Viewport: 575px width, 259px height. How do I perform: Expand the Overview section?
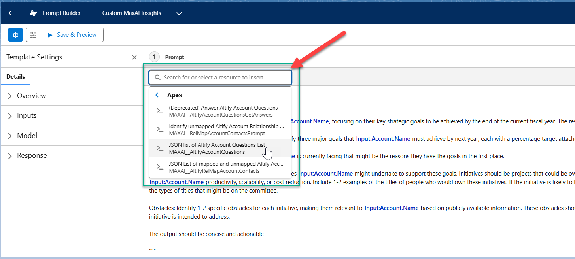pos(32,96)
